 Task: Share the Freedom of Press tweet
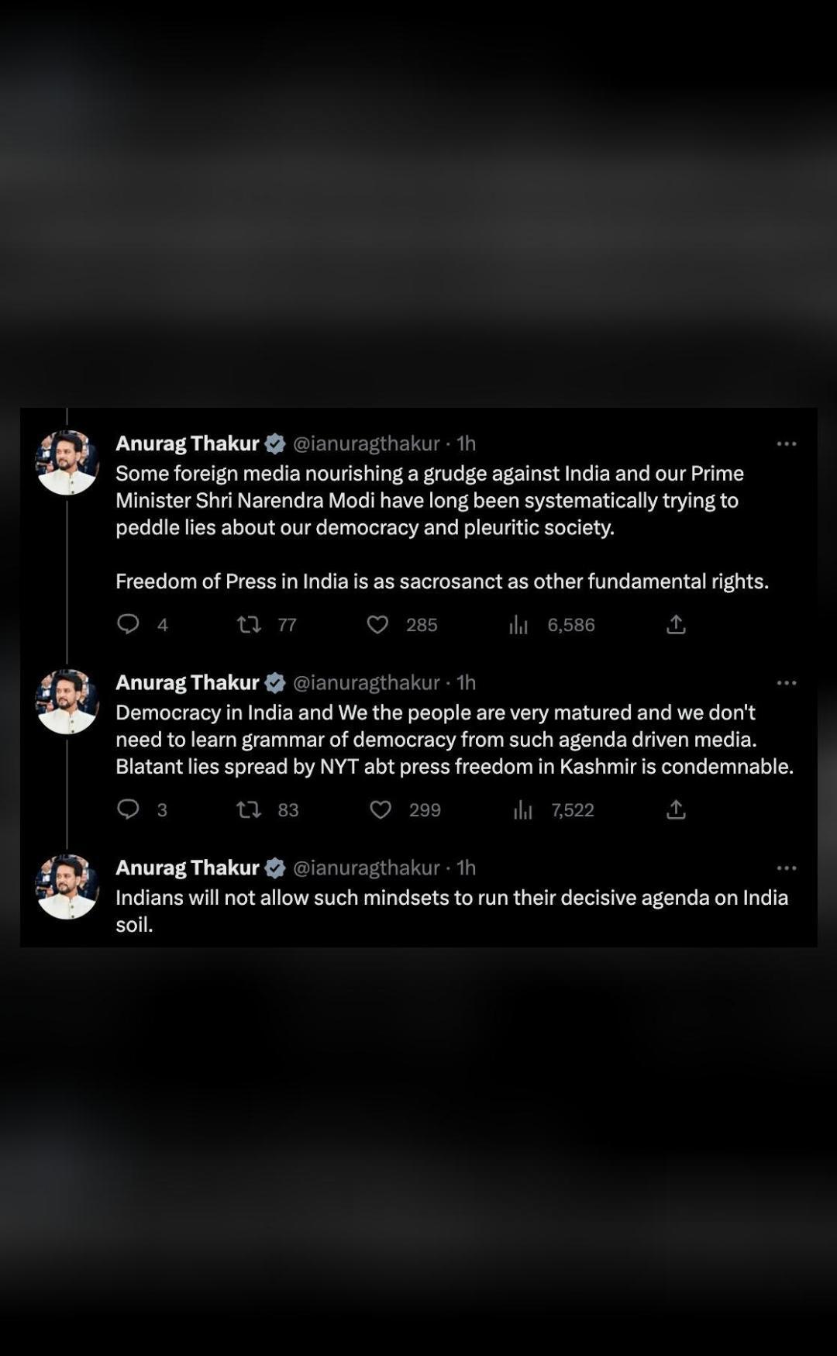(676, 624)
